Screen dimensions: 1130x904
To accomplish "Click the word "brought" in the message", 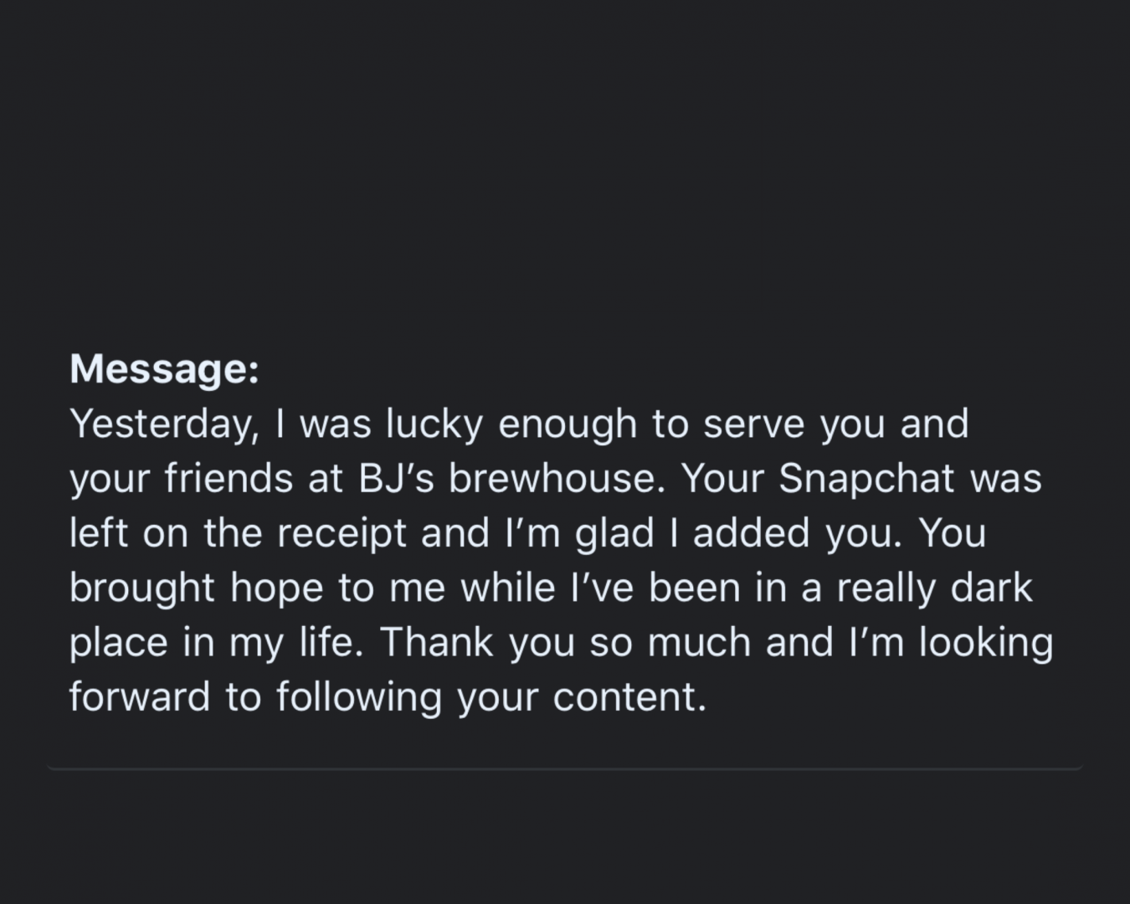I will coord(142,588).
